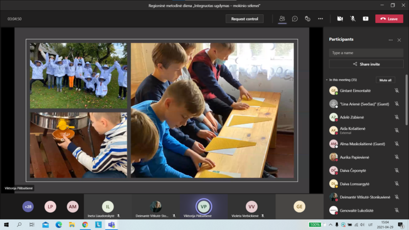This screenshot has width=409, height=230.
Task: Leave the meeting
Action: coord(389,19)
